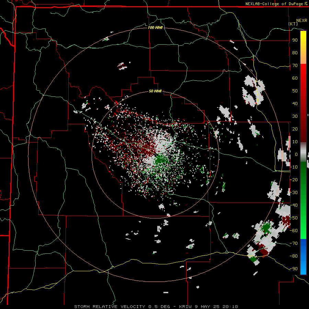The image size is (309, 309).
Task: Click the positive 50 value on the velocity scale
Action: coord(295,91)
